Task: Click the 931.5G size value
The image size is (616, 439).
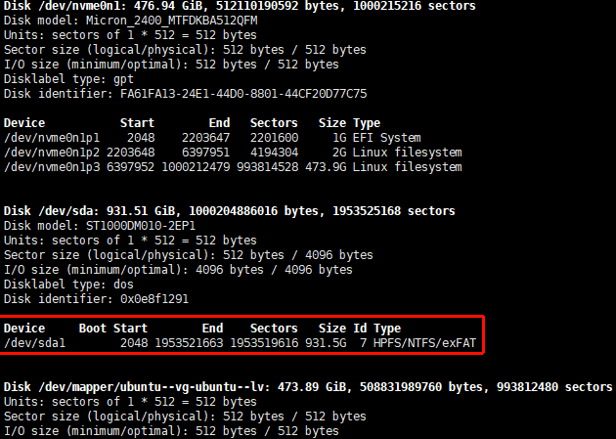Action: pos(326,343)
